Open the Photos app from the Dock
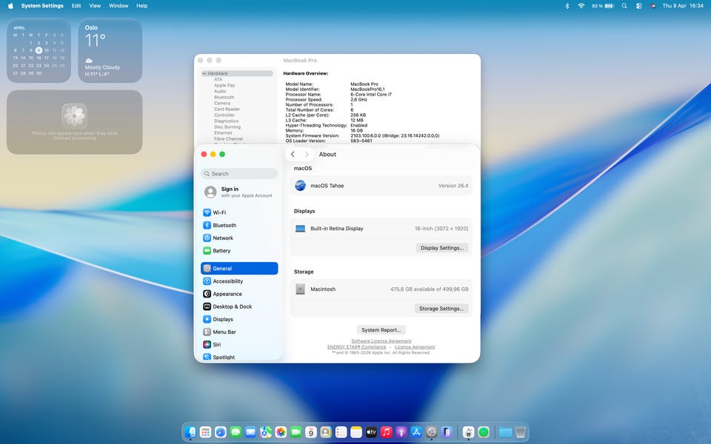This screenshot has width=711, height=444. (281, 432)
